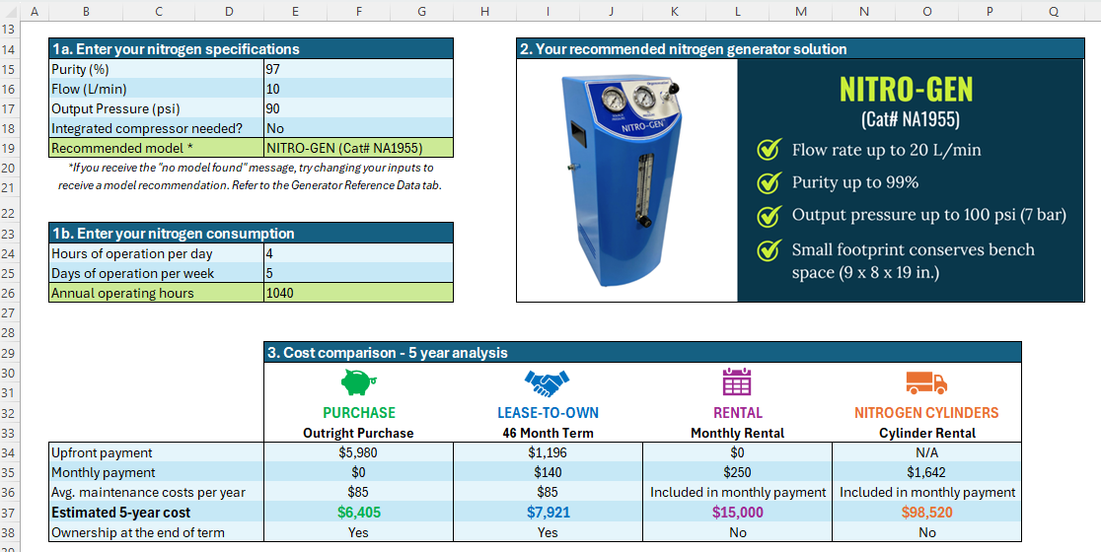Click the Flow (L/min) label cell
This screenshot has width=1101, height=552.
pos(157,89)
